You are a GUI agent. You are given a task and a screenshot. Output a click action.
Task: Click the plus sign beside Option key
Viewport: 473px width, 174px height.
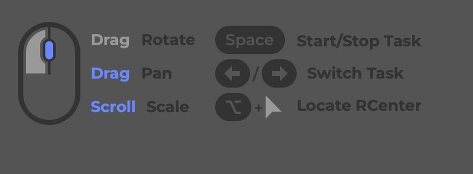pos(259,108)
